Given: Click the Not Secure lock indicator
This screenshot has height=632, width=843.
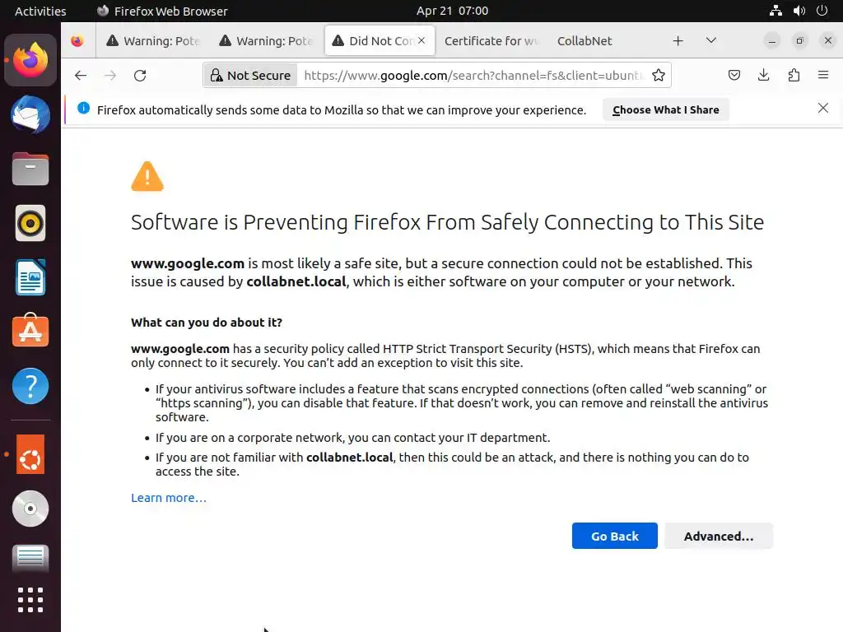Looking at the screenshot, I should (250, 76).
